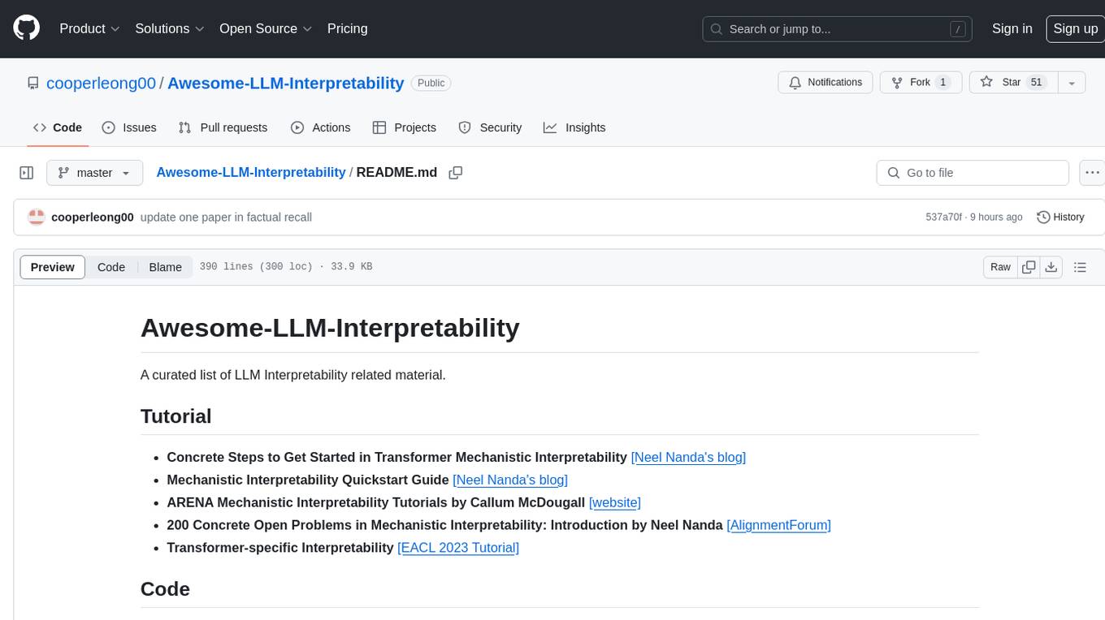Click the Public visibility badge
1105x620 pixels.
click(431, 83)
